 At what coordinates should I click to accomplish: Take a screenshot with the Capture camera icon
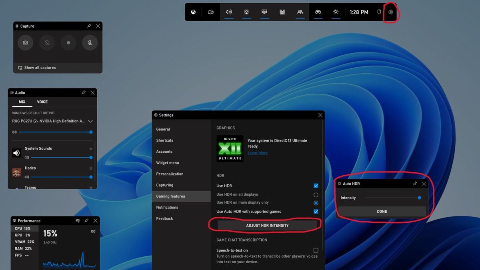coord(25,42)
